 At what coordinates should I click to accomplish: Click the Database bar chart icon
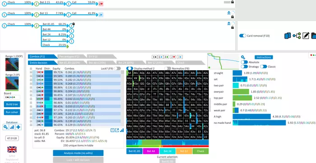[x=12, y=127]
